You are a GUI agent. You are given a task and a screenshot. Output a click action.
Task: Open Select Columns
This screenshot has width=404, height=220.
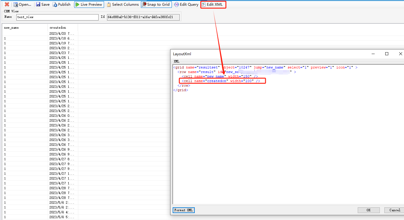(123, 5)
